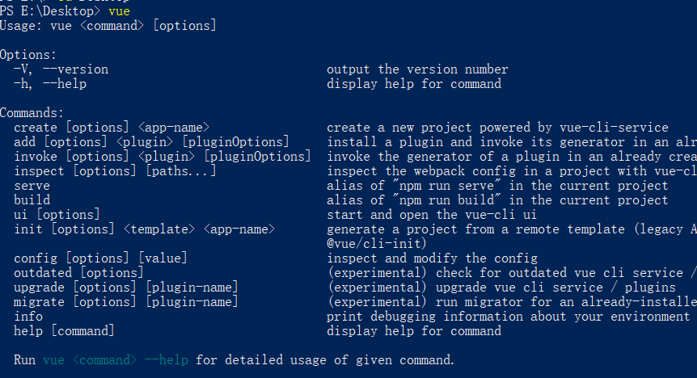Click the "Usage: vue <command> [options]" line
The image size is (697, 378).
pyautogui.click(x=108, y=27)
